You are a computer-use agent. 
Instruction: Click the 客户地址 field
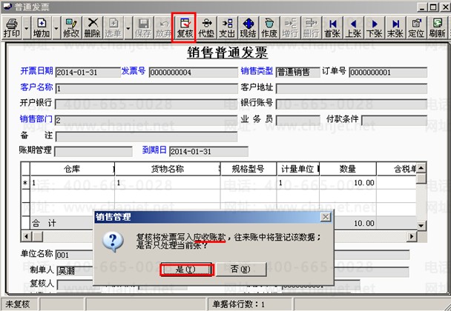tap(352, 88)
